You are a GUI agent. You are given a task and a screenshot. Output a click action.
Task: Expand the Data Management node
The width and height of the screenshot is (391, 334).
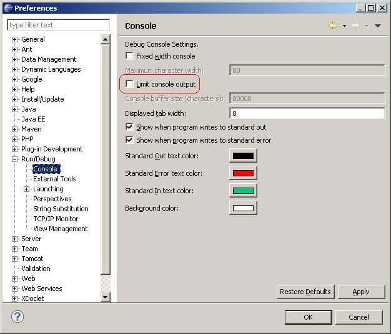click(15, 59)
